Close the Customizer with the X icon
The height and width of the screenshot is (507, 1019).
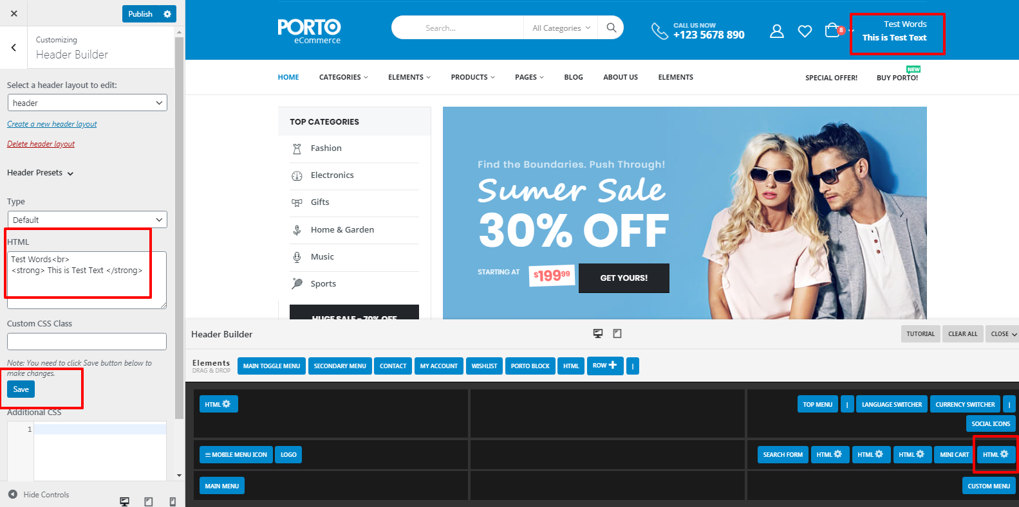click(14, 13)
